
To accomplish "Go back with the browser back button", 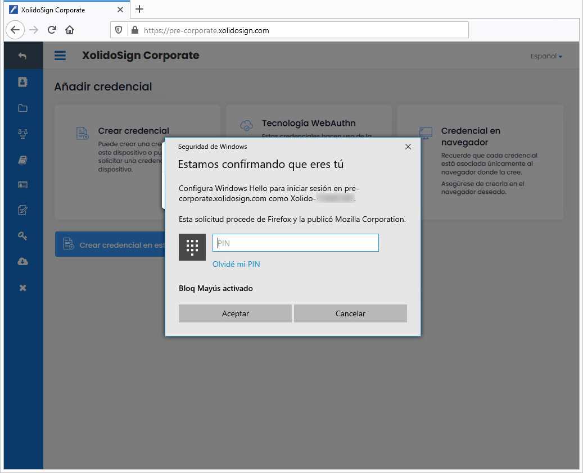I will point(15,30).
